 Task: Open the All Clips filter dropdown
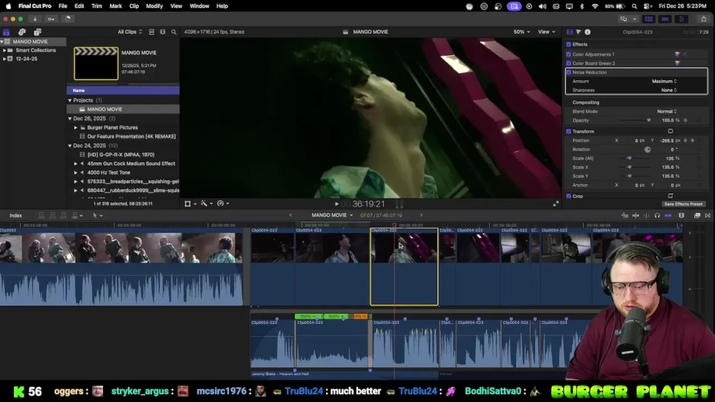pyautogui.click(x=130, y=32)
